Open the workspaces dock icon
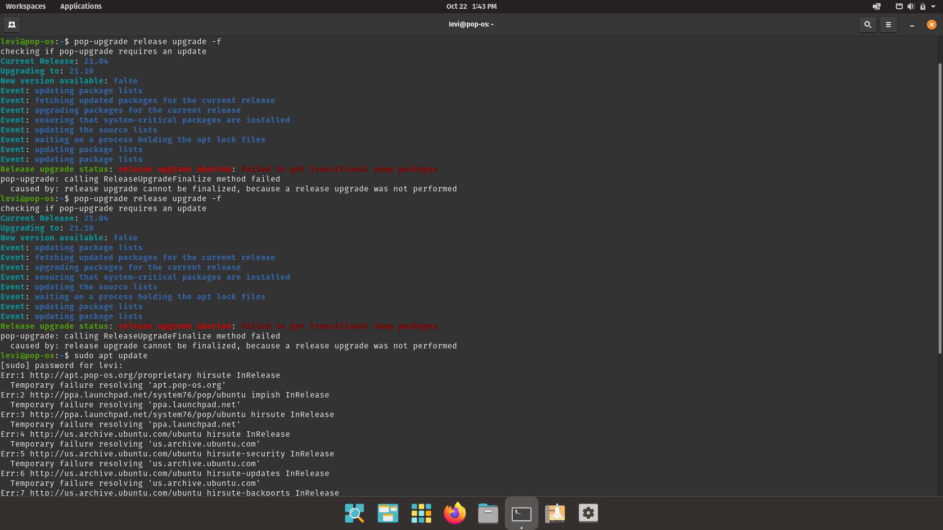 tap(388, 513)
